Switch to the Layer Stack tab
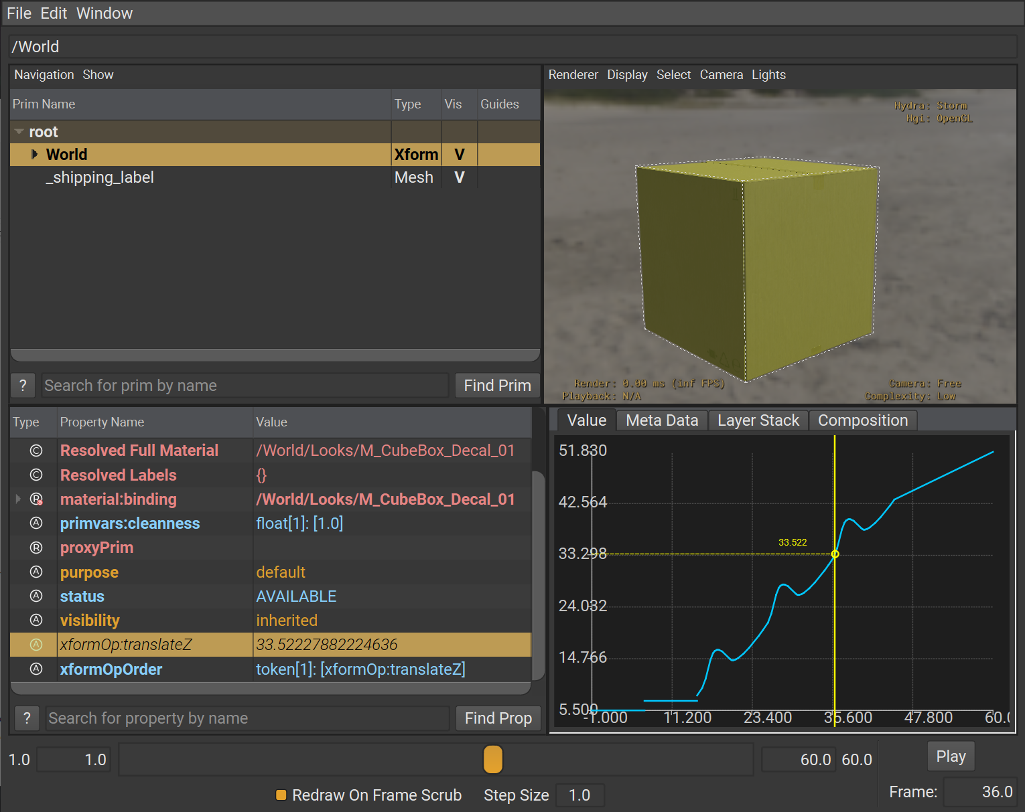This screenshot has width=1025, height=812. [x=758, y=420]
